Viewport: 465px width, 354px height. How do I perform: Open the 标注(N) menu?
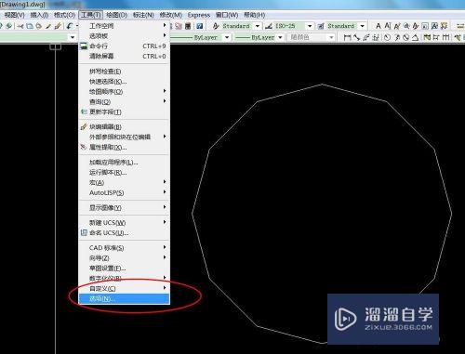pyautogui.click(x=143, y=15)
